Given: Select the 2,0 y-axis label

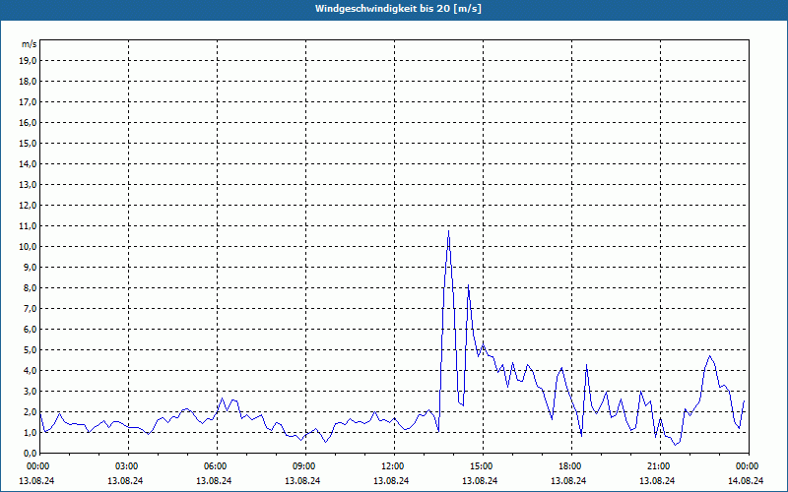Looking at the screenshot, I should coord(30,411).
